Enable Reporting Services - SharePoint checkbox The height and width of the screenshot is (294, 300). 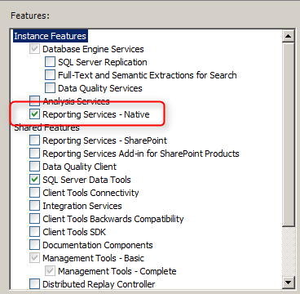click(x=34, y=140)
